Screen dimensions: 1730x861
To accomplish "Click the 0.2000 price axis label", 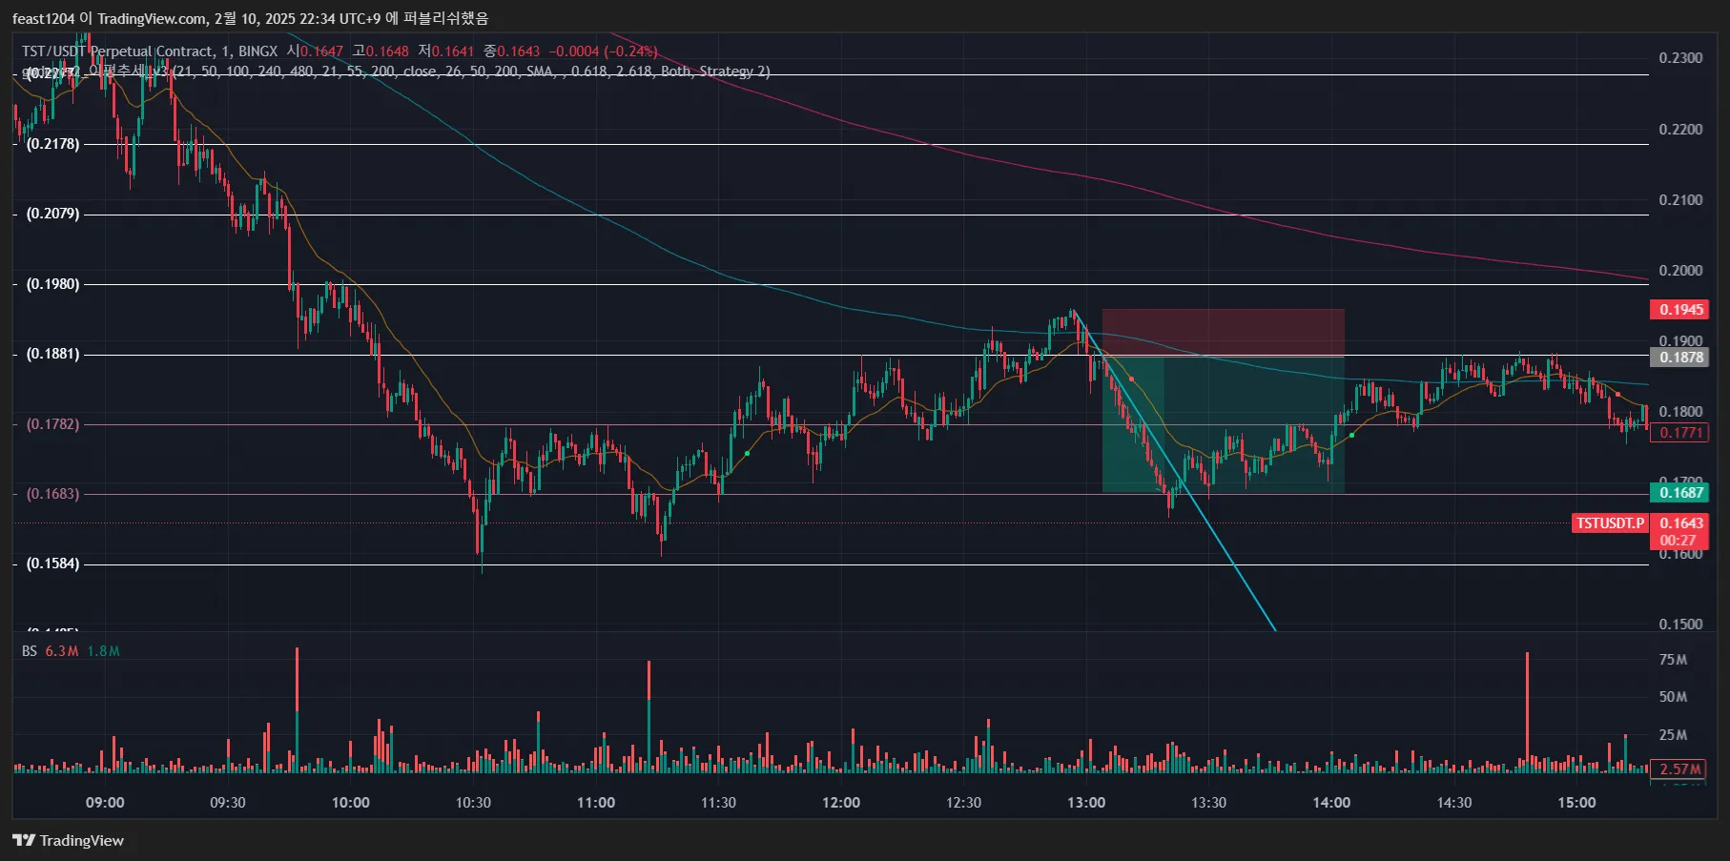I will pyautogui.click(x=1680, y=271).
